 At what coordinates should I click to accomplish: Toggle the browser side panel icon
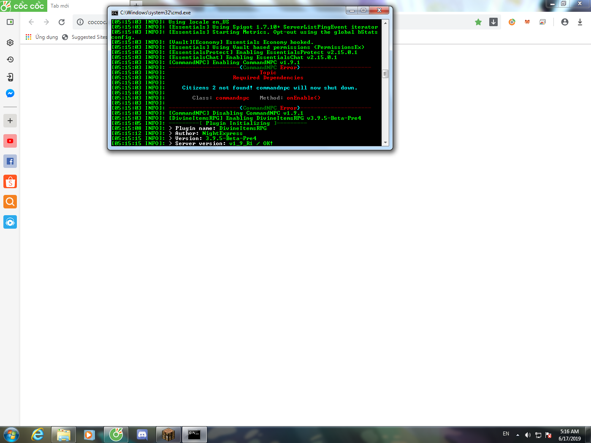(x=10, y=22)
